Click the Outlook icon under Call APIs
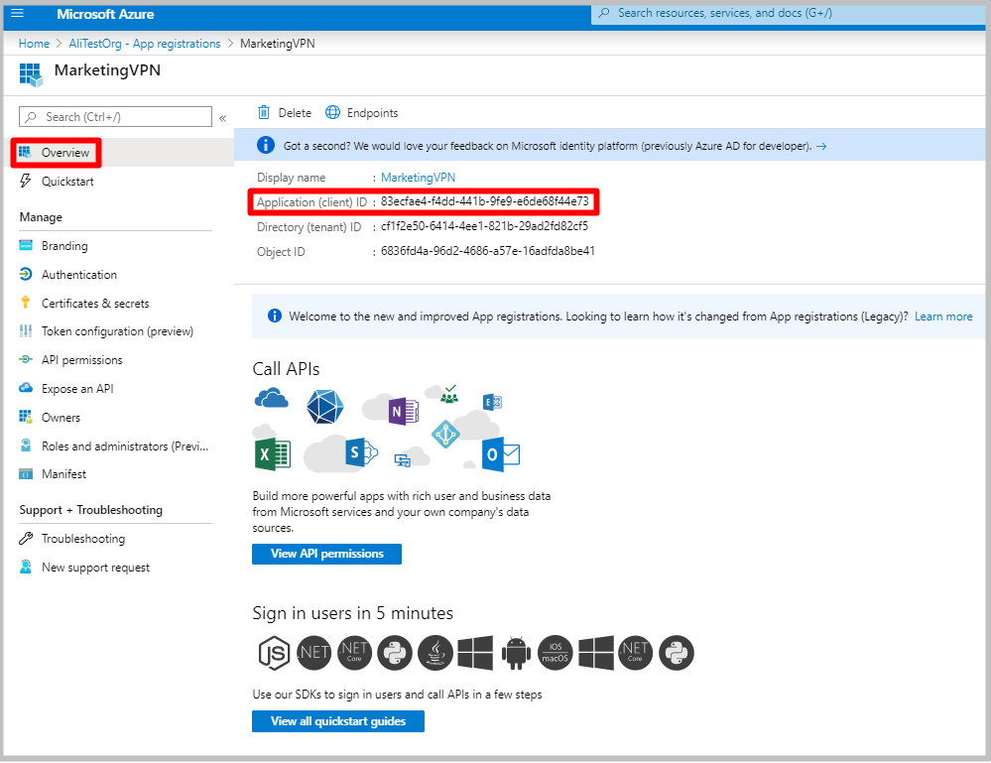The height and width of the screenshot is (763, 991). pos(500,454)
